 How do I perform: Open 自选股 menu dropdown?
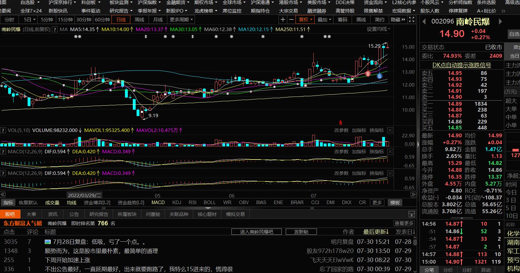(30, 3)
